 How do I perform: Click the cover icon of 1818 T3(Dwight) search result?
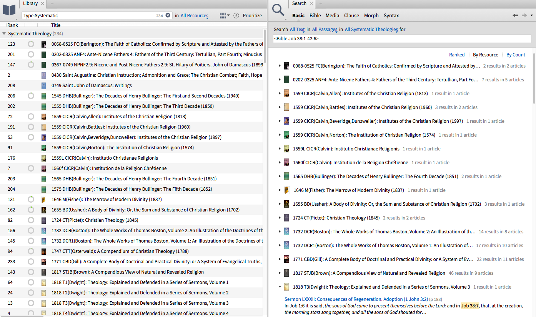click(x=286, y=287)
